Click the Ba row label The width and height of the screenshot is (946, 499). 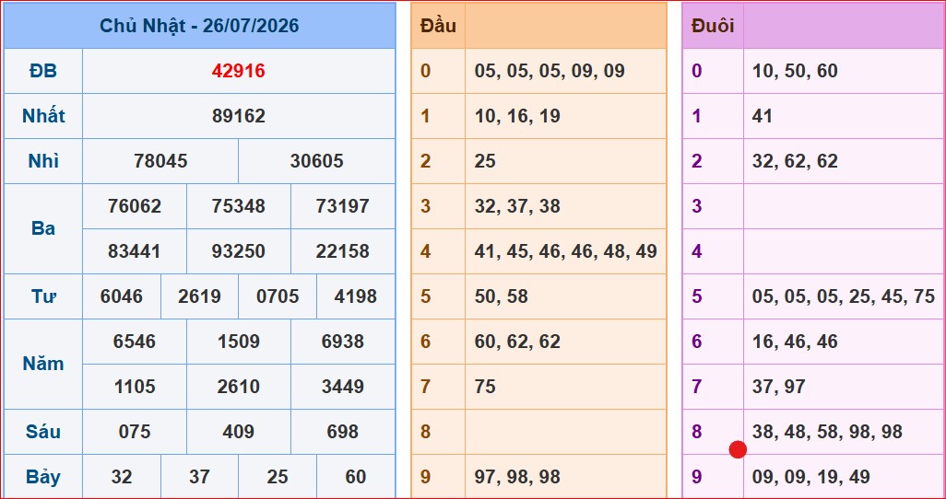point(42,229)
